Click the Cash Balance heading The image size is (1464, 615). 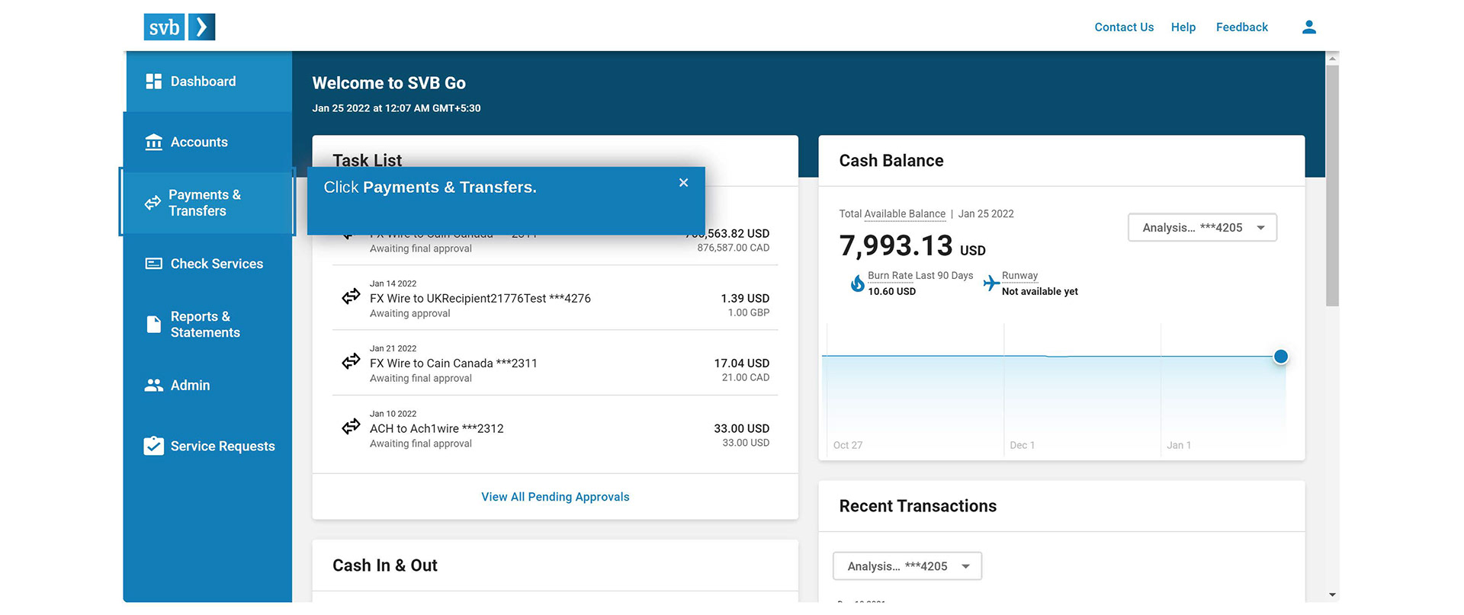pos(891,161)
